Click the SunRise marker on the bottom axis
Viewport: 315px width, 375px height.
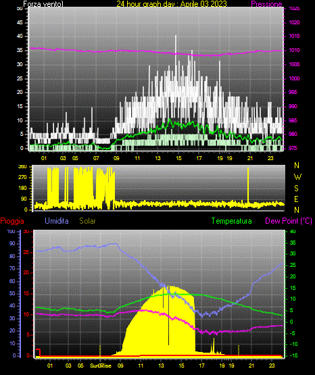(101, 366)
